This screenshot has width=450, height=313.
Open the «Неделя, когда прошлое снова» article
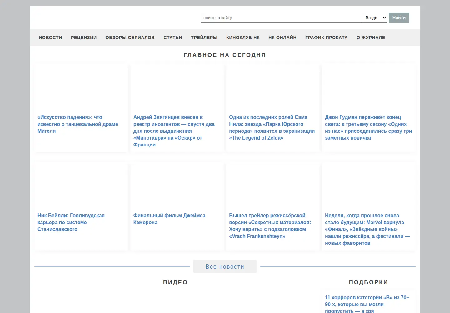[x=367, y=229]
